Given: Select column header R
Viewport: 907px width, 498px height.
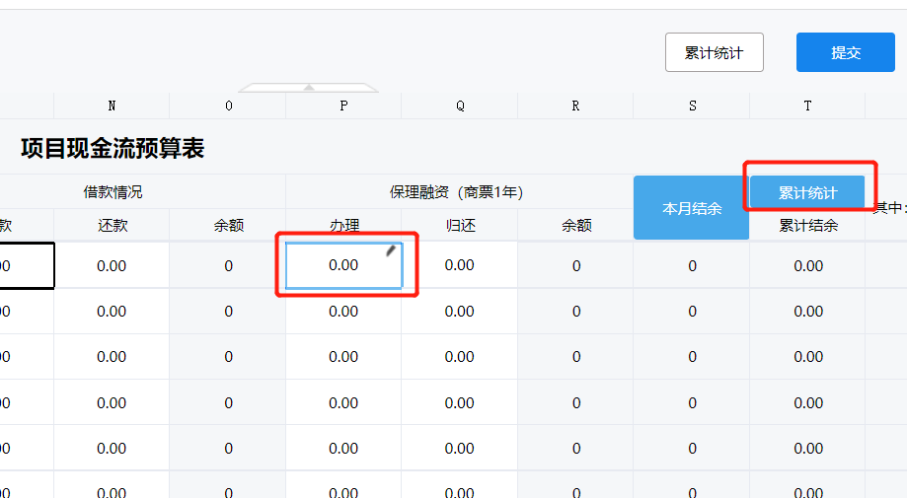Looking at the screenshot, I should click(x=575, y=106).
